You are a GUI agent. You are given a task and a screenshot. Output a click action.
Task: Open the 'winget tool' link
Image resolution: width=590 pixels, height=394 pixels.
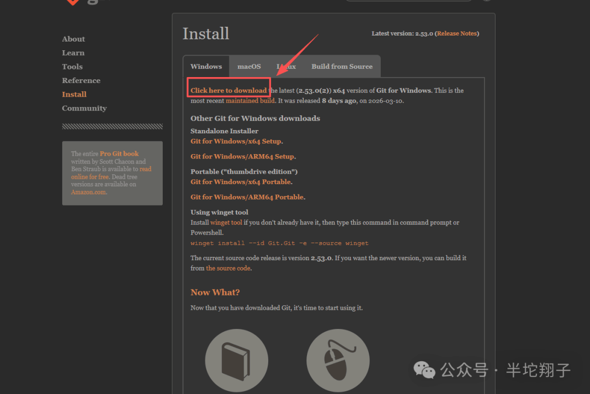[x=226, y=223]
